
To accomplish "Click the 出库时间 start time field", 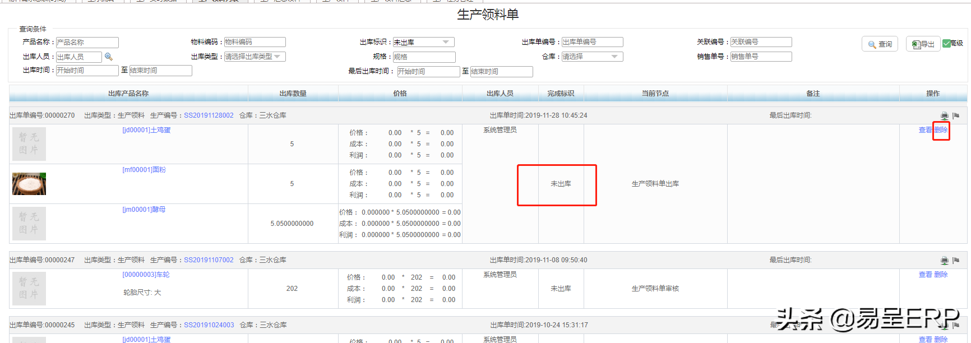I will coord(87,71).
